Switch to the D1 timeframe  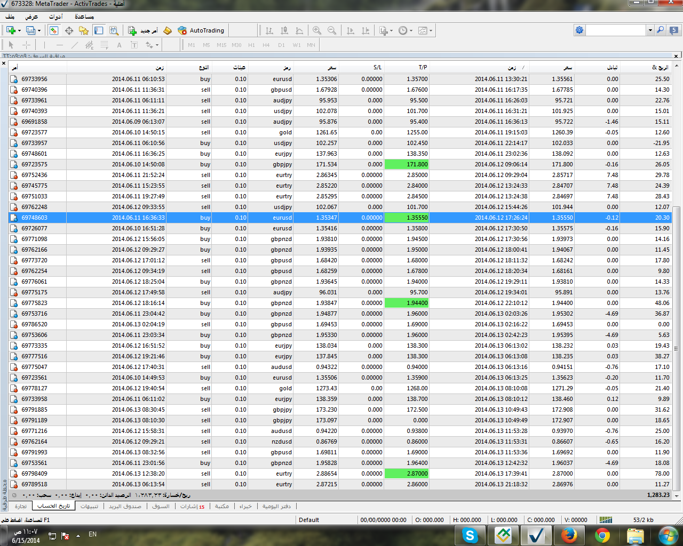[x=281, y=45]
